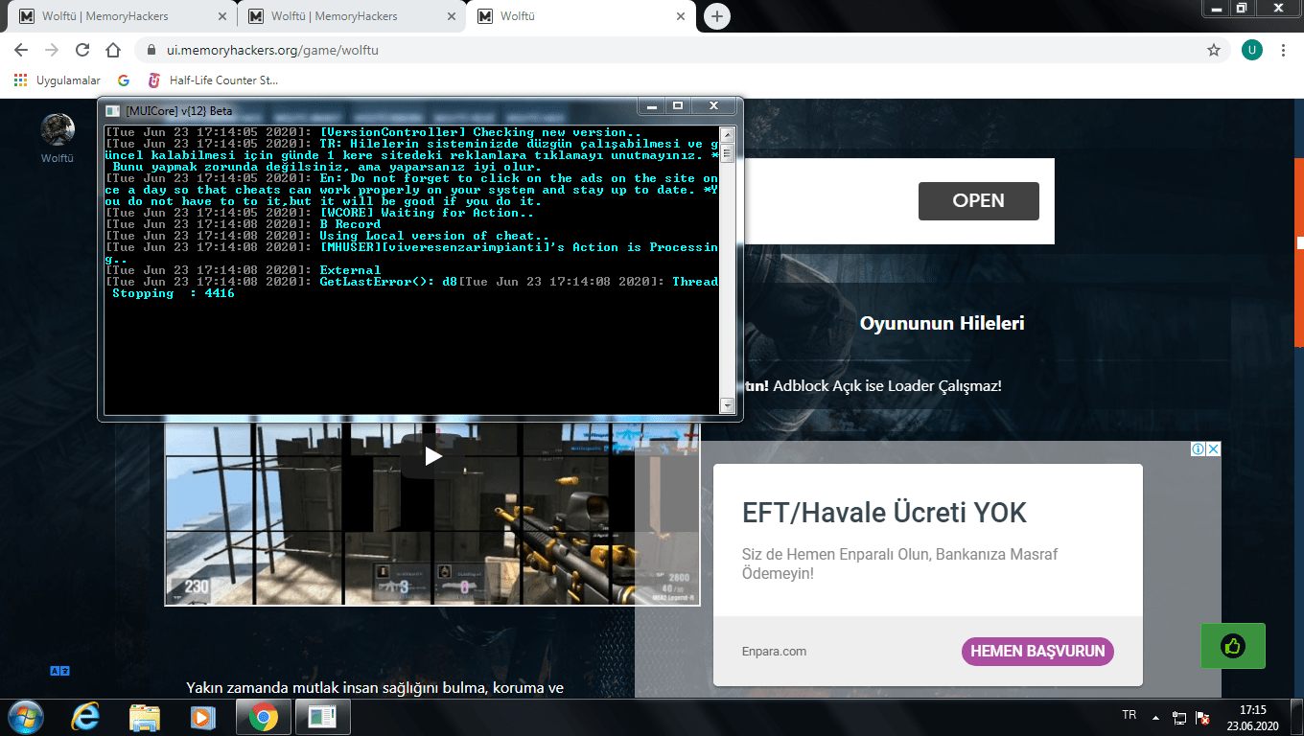The width and height of the screenshot is (1304, 736).
Task: View site info via the padlock icon
Action: point(151,50)
